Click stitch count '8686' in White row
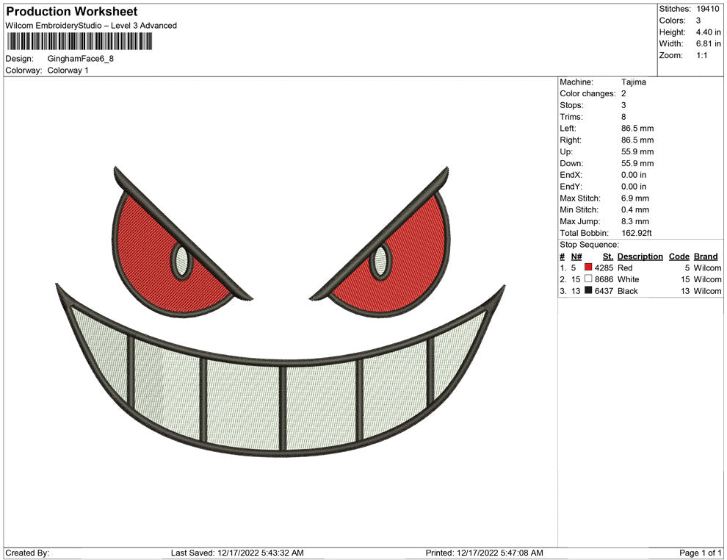This screenshot has height=560, width=727. click(604, 279)
